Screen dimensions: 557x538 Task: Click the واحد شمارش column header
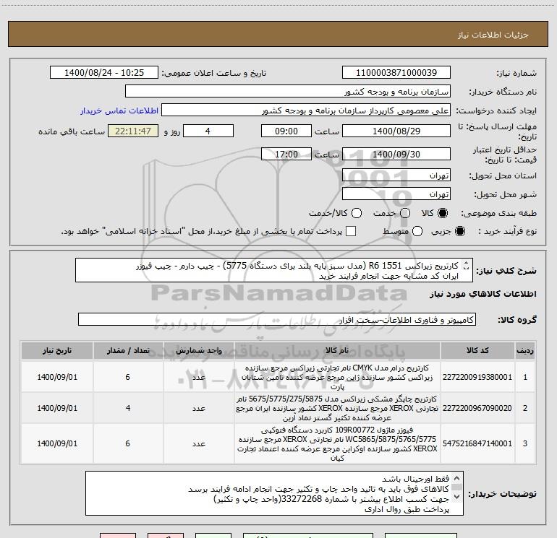pos(199,351)
